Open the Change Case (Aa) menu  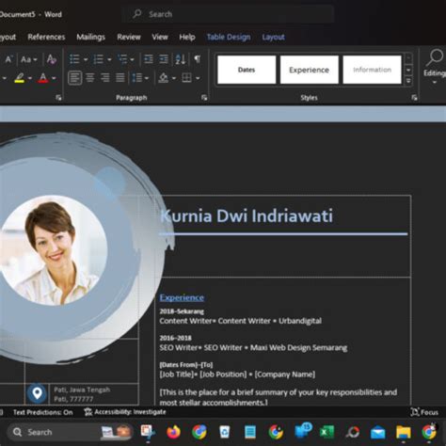(x=28, y=59)
